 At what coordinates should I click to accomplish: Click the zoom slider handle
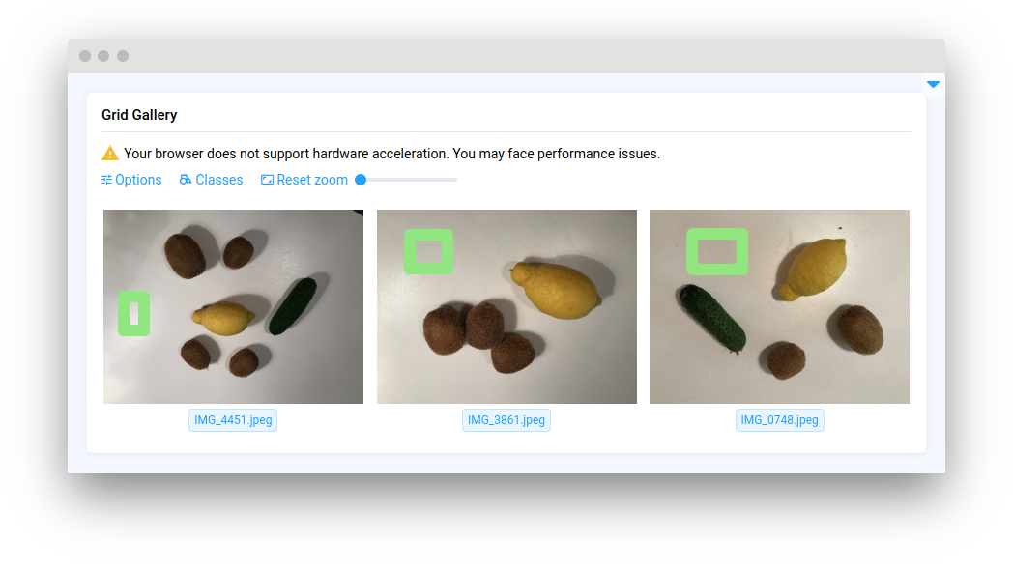tap(362, 180)
